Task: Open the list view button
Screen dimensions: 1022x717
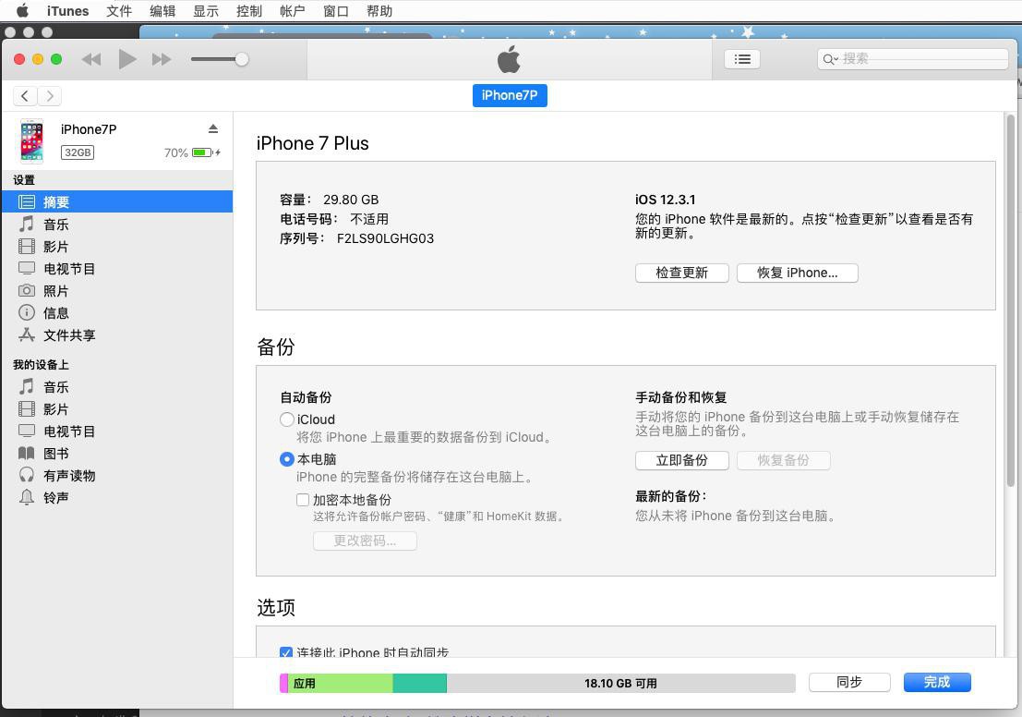Action: point(742,59)
